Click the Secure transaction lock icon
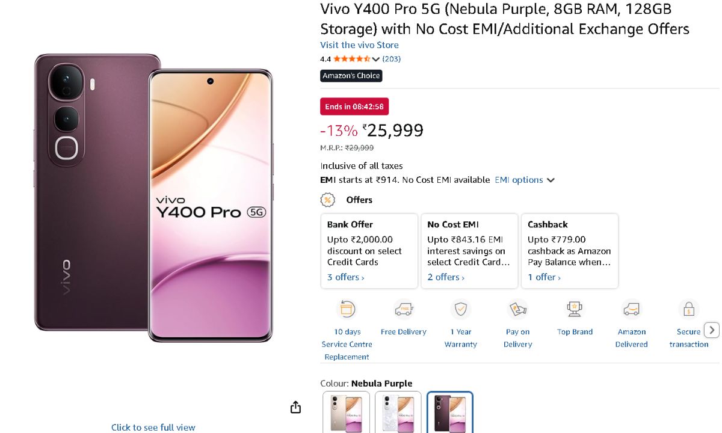This screenshot has width=722, height=433. 688,309
